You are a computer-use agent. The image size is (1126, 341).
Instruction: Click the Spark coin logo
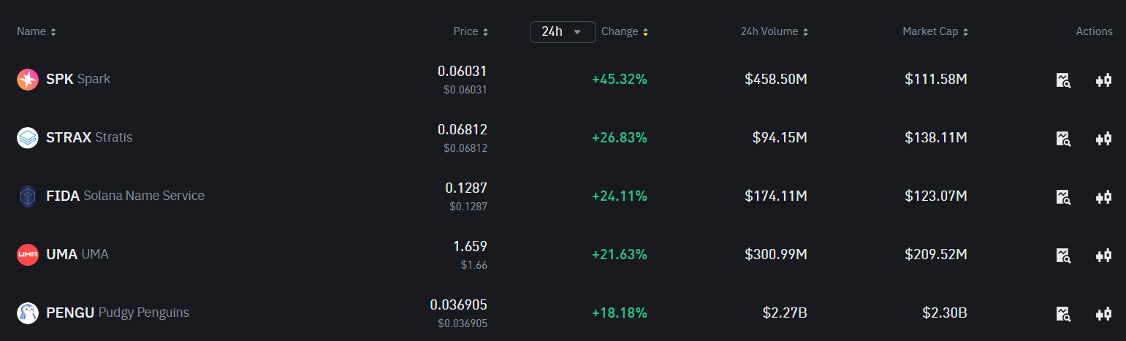click(28, 80)
